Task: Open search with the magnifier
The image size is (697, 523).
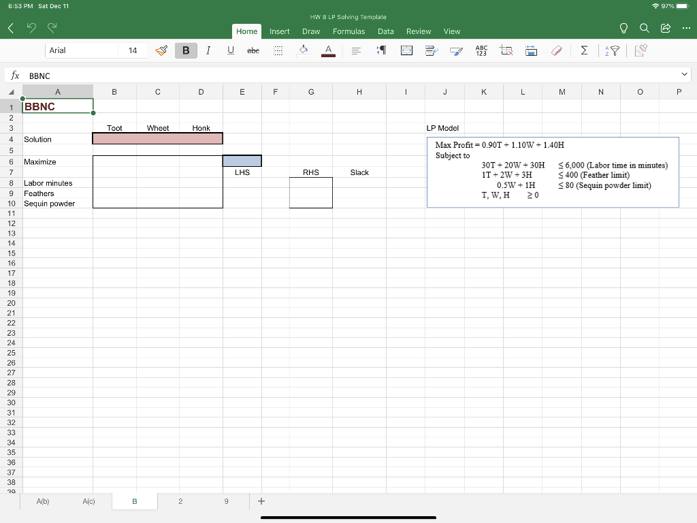Action: [x=644, y=28]
